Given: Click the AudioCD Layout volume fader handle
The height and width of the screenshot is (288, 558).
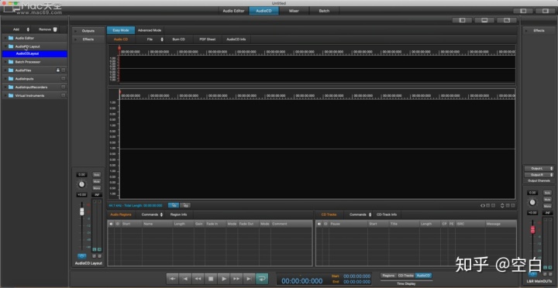Looking at the screenshot, I should [x=82, y=211].
